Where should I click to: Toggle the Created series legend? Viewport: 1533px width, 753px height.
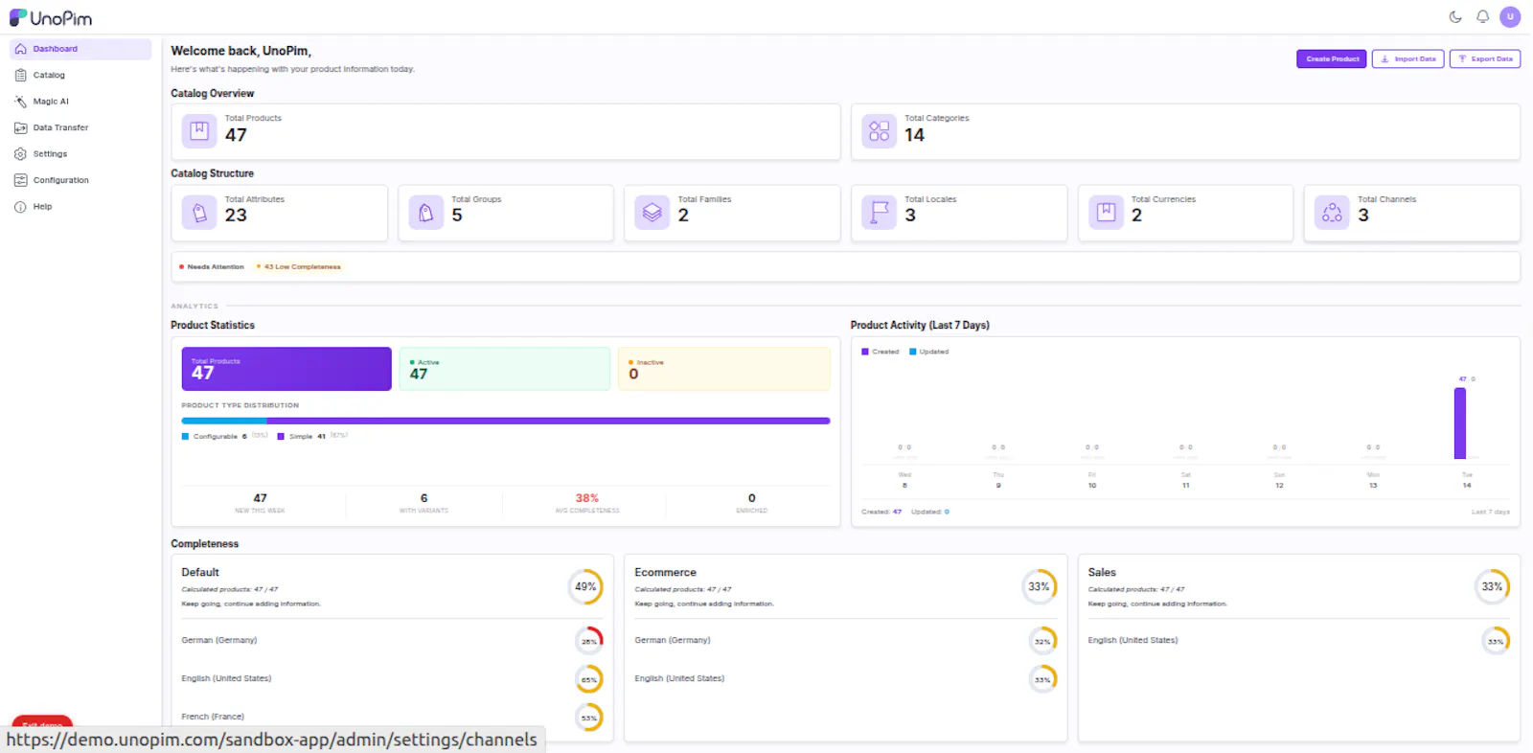point(881,352)
